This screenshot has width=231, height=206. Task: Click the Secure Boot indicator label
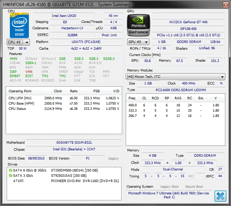pos(194,187)
